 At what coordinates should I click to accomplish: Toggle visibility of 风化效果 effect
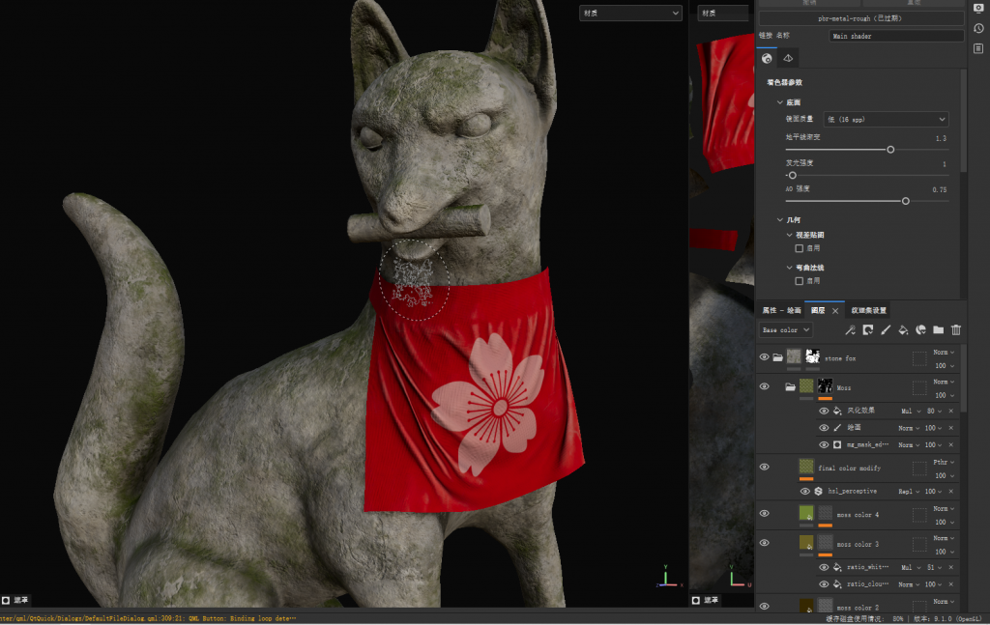tap(824, 411)
